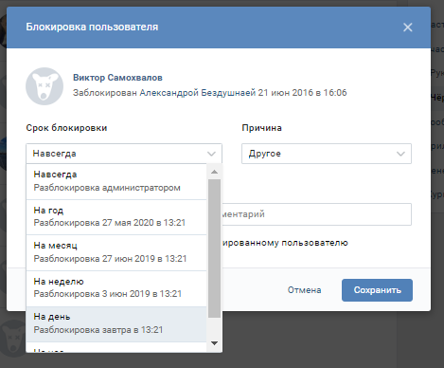Select the На год option
Viewport: 444px width, 368px height.
click(x=116, y=217)
